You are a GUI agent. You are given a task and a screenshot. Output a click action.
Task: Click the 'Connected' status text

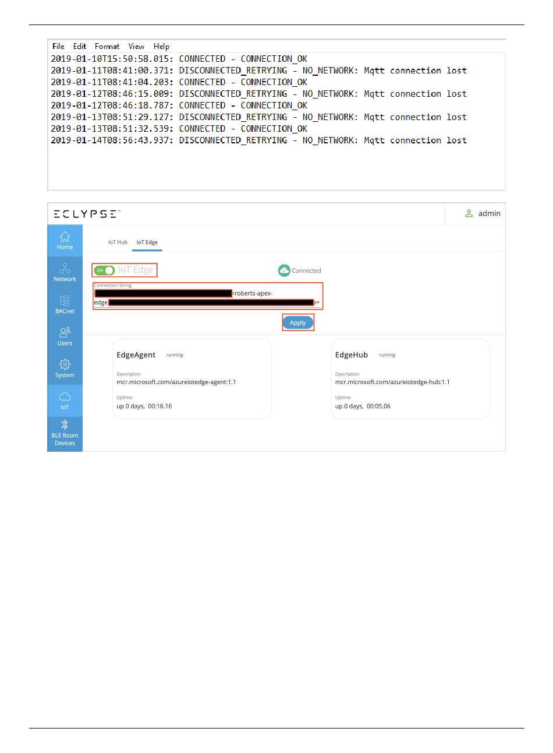point(306,271)
